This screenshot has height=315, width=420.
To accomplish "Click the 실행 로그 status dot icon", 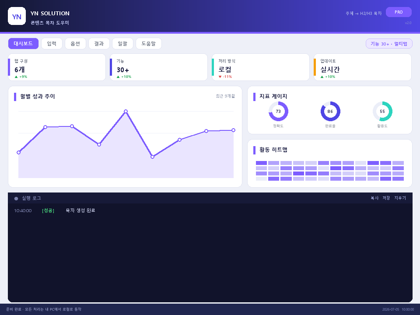I will [x=16, y=199].
